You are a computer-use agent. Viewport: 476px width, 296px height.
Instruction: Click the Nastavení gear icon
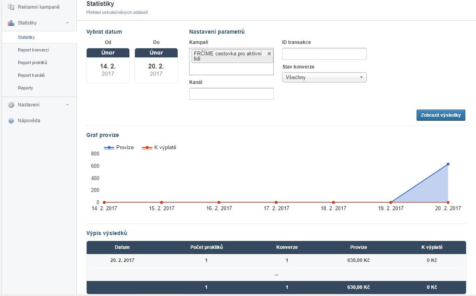11,105
